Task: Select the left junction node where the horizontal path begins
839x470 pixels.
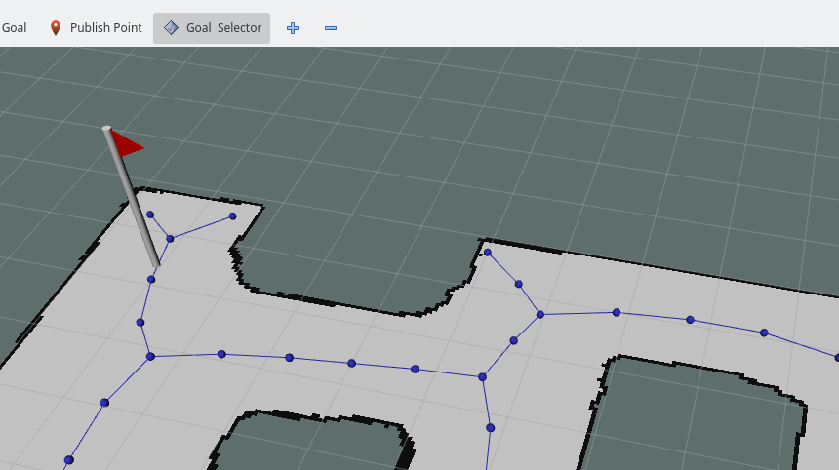Action: [x=150, y=356]
